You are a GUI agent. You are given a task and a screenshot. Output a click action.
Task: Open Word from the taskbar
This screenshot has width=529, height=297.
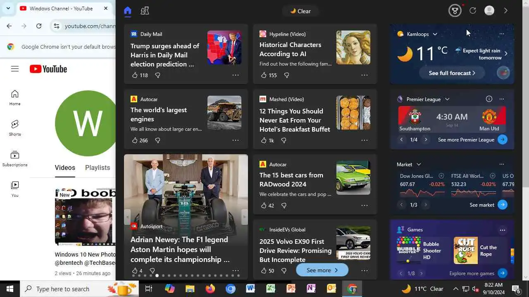[x=250, y=289]
